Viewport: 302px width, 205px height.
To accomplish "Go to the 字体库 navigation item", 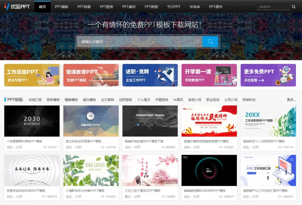I will 195,7.
